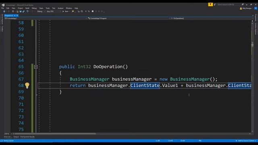Open the Edit menu
Image resolution: width=258 pixels, height=145 pixels.
8,8
